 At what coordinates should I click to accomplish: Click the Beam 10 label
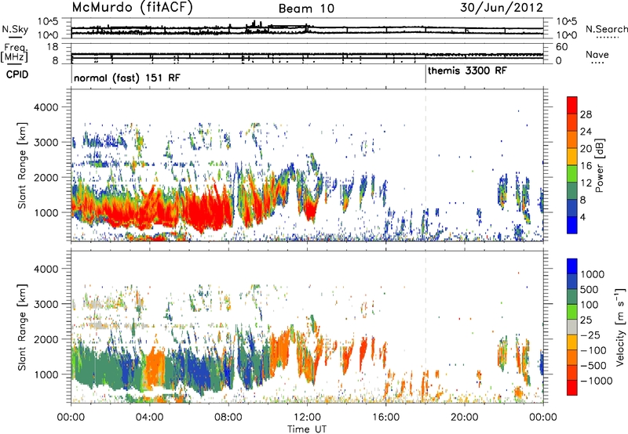click(306, 9)
